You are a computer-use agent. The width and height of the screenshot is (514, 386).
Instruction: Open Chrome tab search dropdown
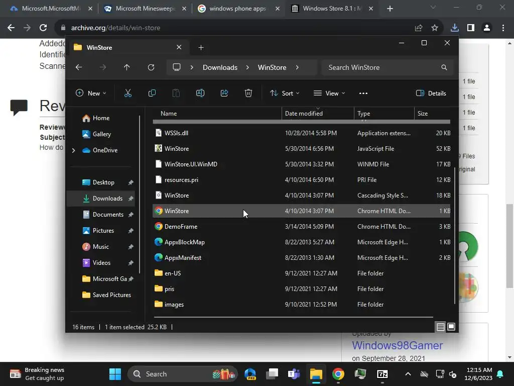point(433,7)
